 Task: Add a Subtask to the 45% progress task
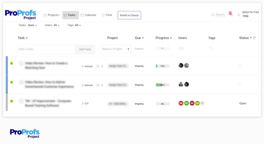(87, 85)
